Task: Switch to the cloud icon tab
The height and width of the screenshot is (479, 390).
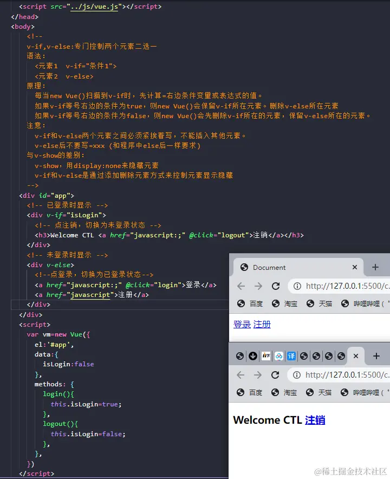Action: (279, 356)
